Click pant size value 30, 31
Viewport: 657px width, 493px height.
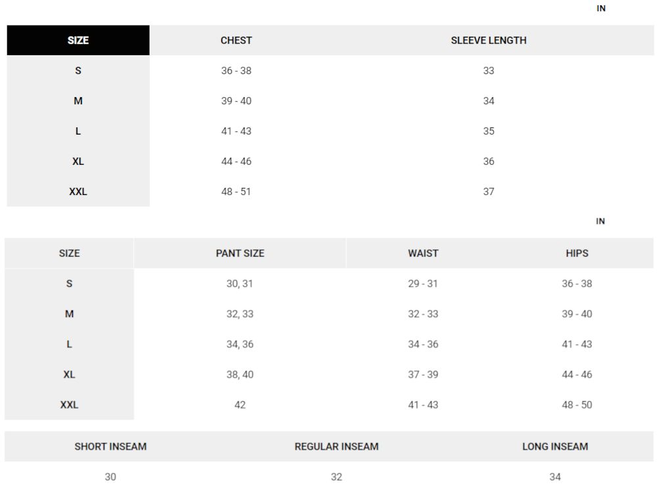[x=240, y=284]
